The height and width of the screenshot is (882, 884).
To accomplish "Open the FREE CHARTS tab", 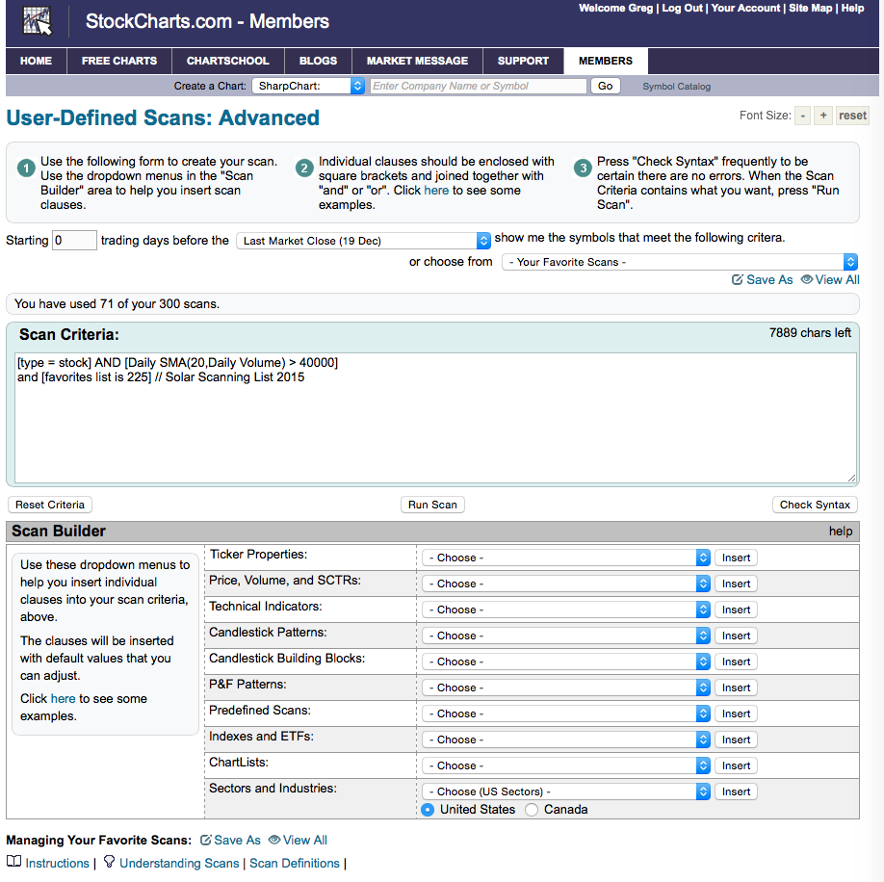I will [119, 61].
